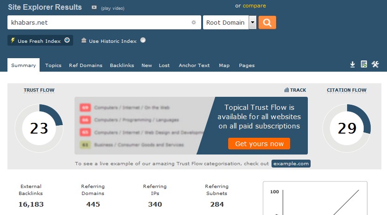Open the report spreadsheet icon

(364, 64)
